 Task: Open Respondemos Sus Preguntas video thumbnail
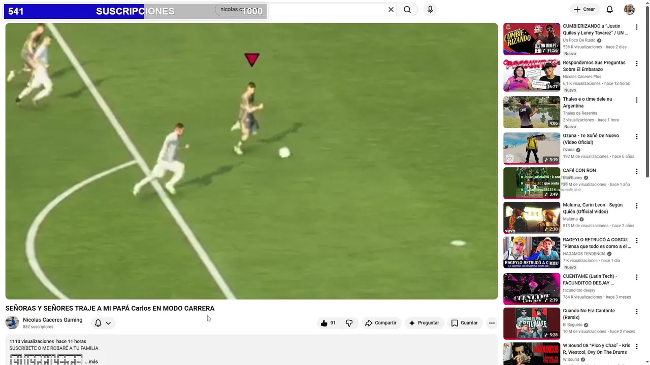tap(532, 76)
